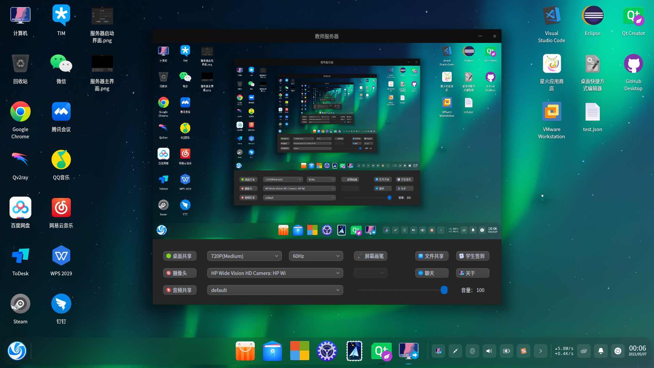Open the 60Hz refresh rate dropdown
This screenshot has height=368, width=654.
pos(316,256)
